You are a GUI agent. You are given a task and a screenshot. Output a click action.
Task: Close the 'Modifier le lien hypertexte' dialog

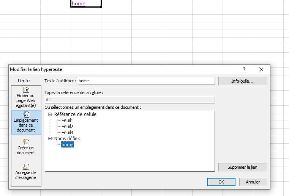261,69
